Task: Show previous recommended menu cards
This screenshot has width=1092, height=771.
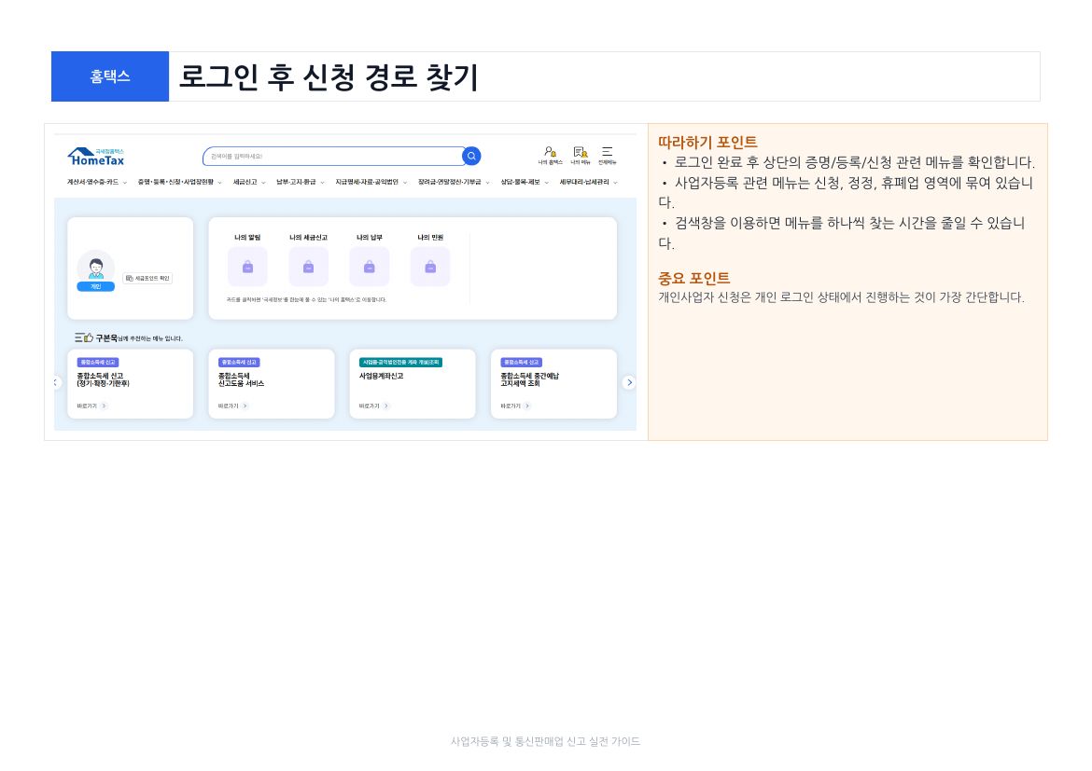Action: click(x=56, y=382)
